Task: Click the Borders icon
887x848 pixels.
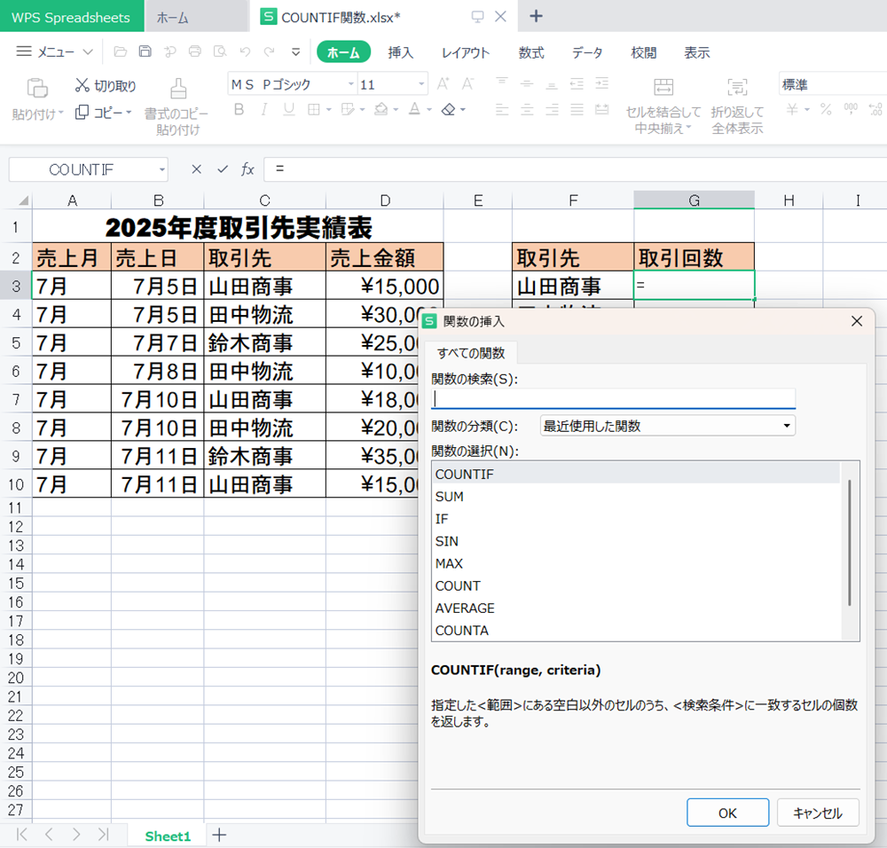Action: [313, 109]
